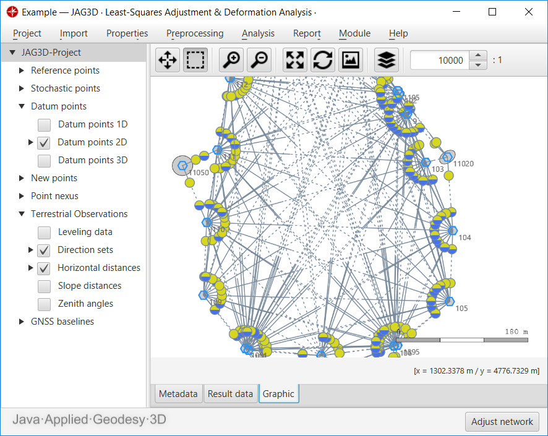Switch to the Metadata tab

click(x=178, y=394)
